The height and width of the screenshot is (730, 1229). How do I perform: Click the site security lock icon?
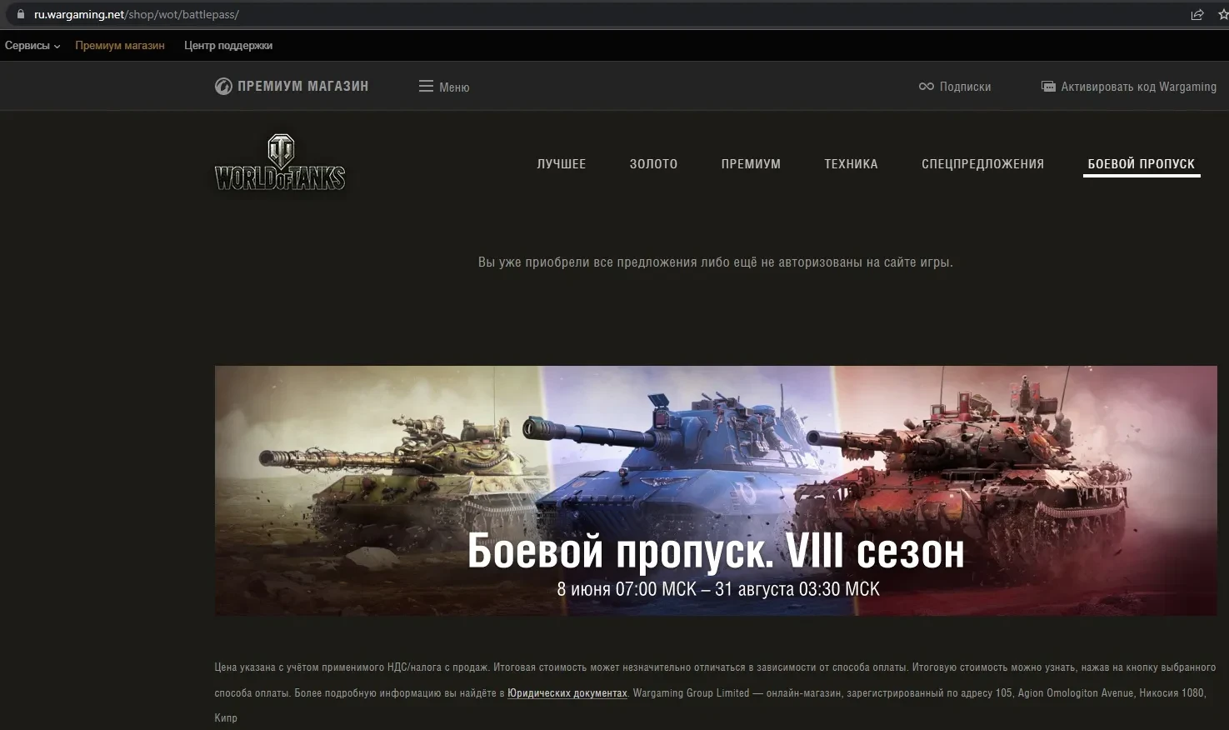(21, 14)
